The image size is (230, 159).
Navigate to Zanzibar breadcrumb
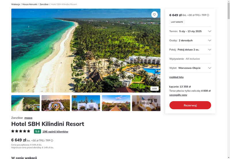pos(44,4)
